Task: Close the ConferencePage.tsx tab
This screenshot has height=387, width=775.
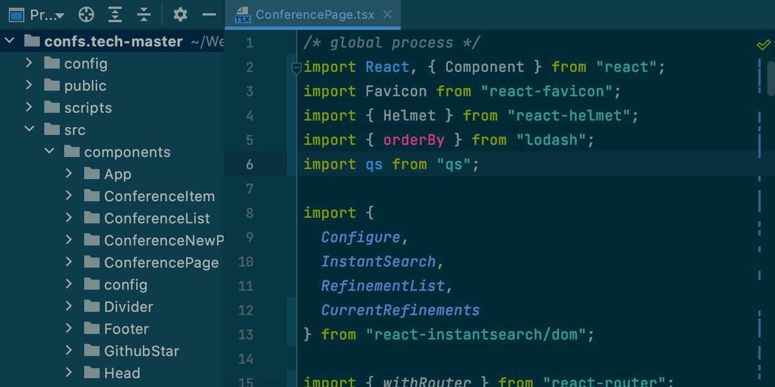Action: point(387,15)
